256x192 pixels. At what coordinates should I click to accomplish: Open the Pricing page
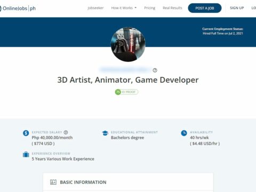tap(149, 8)
